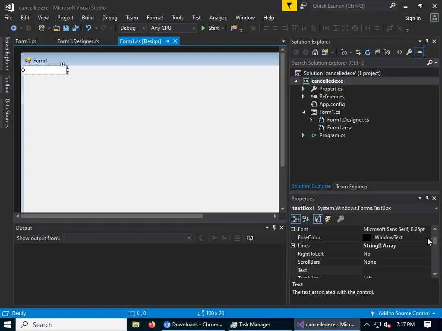Open the textBox1 object selector dropdown
Image resolution: width=442 pixels, height=331 pixels.
(x=436, y=208)
